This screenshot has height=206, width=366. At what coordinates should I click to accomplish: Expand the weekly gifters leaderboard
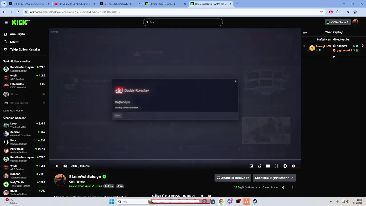click(x=333, y=56)
